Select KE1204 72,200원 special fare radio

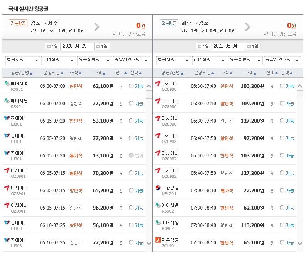pos(282,190)
